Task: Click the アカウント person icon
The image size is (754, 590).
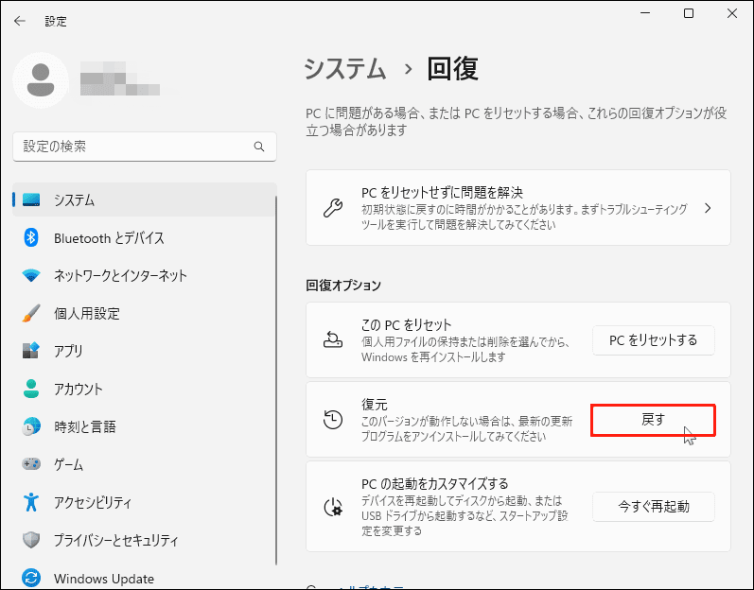Action: 31,389
